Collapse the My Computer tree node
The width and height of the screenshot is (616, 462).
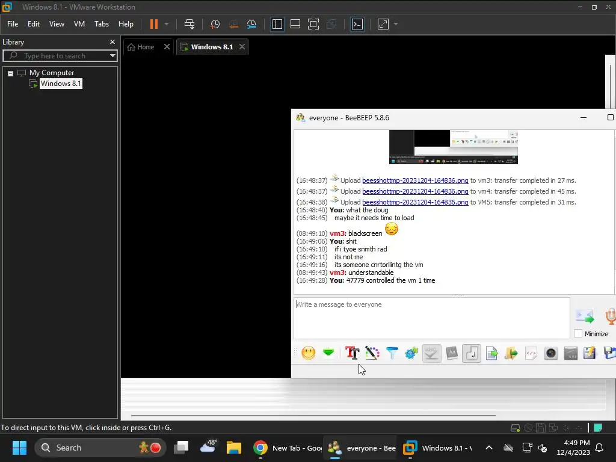pyautogui.click(x=11, y=73)
